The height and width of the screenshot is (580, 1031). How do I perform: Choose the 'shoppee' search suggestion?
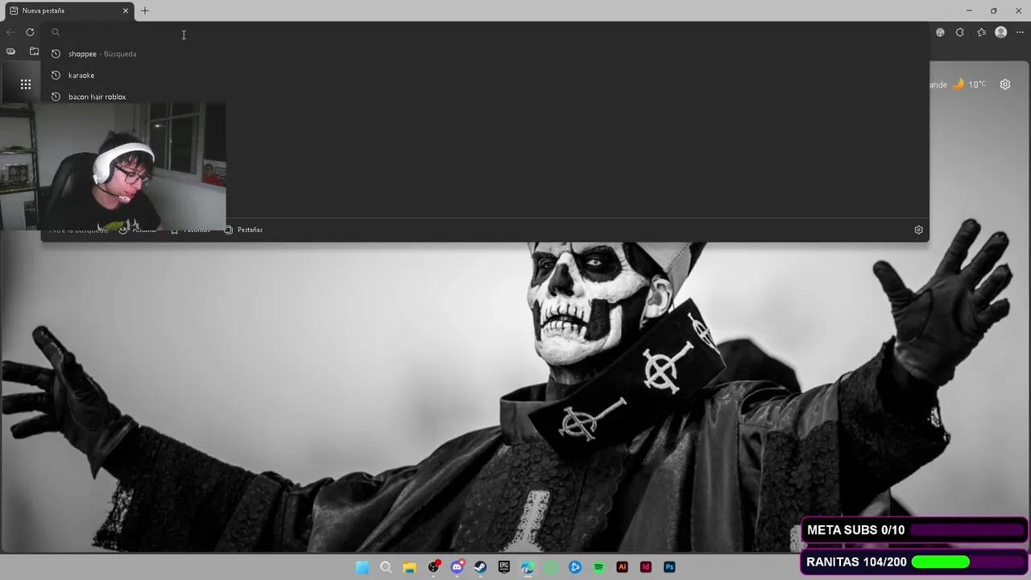483,54
